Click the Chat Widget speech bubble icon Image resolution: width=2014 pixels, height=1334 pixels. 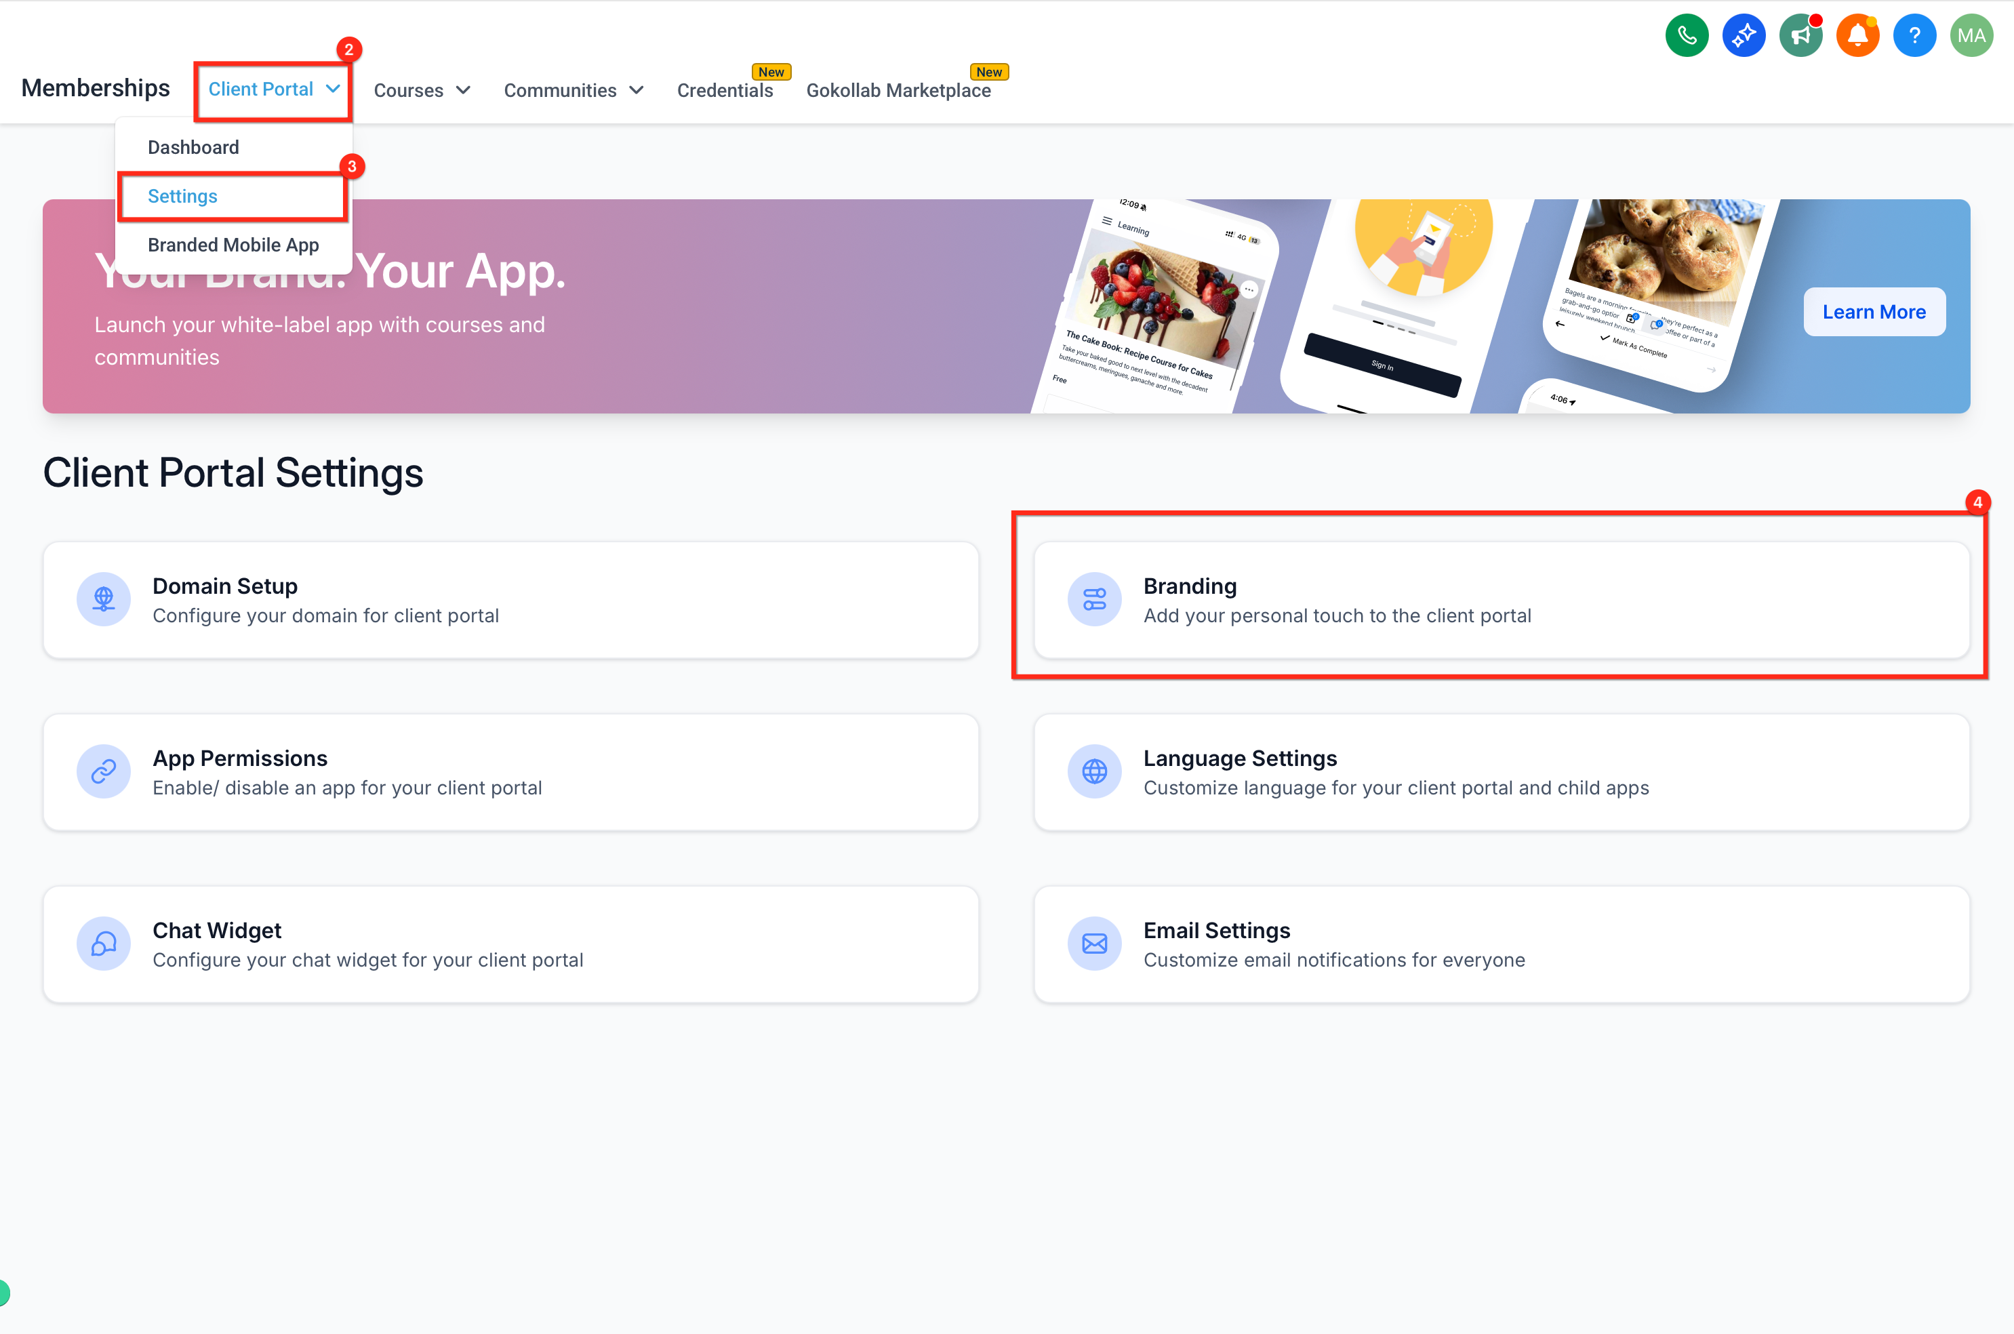[104, 944]
